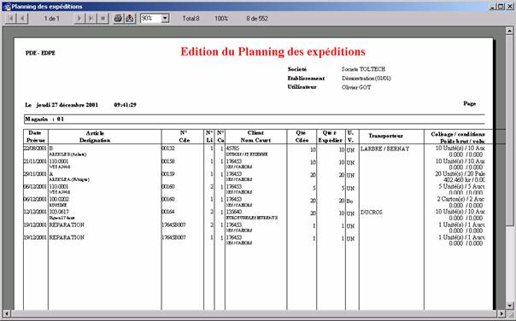Select the DUCROS transporteur entry
The image size is (516, 321).
(x=372, y=213)
